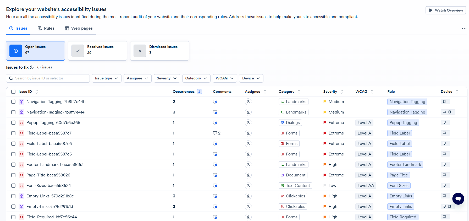
Task: Tick the Field-Label-baea5587c6 checkbox
Action: [13, 144]
